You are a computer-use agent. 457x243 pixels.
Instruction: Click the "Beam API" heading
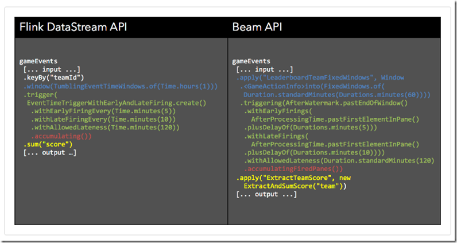click(257, 27)
